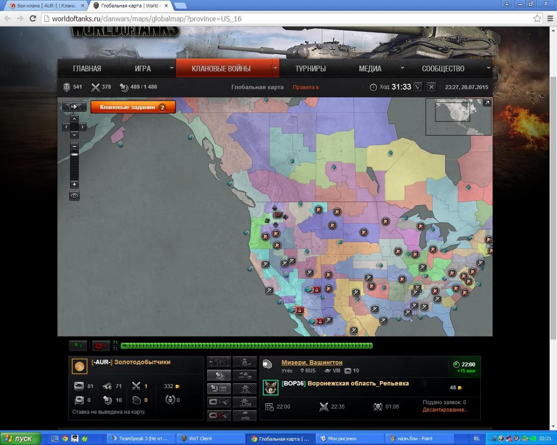Expand the МЕДИА menu dropdown arrow
The height and width of the screenshot is (445, 557).
click(x=402, y=68)
